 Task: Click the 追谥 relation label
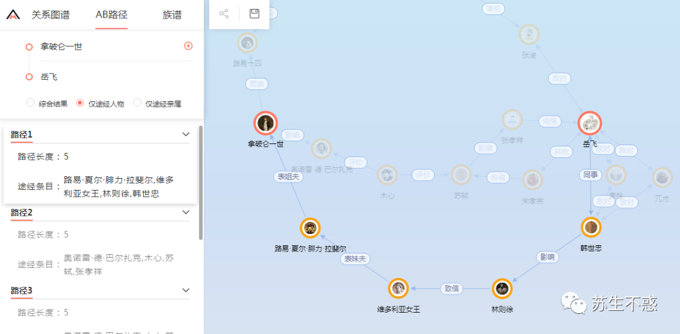tap(498, 177)
